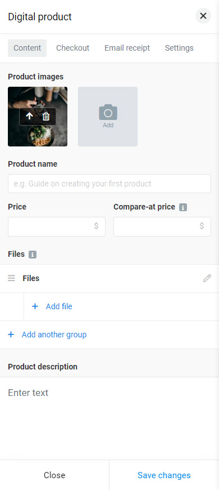The height and width of the screenshot is (490, 219).
Task: Go to the Settings tab
Action: 179,48
